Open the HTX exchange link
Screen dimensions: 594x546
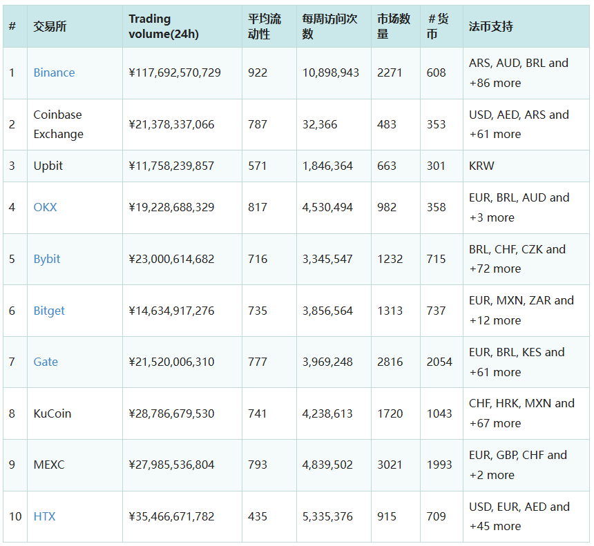(45, 516)
